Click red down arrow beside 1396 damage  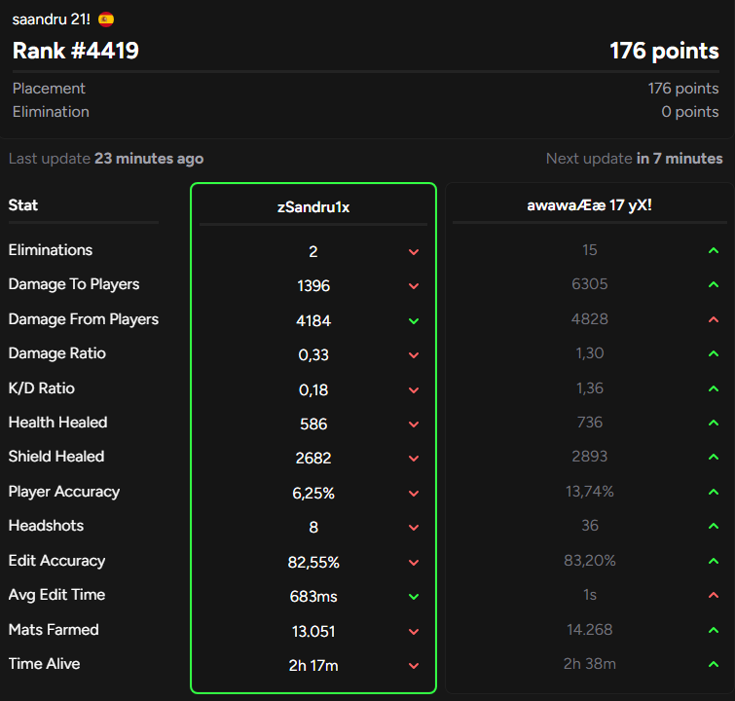pos(414,286)
